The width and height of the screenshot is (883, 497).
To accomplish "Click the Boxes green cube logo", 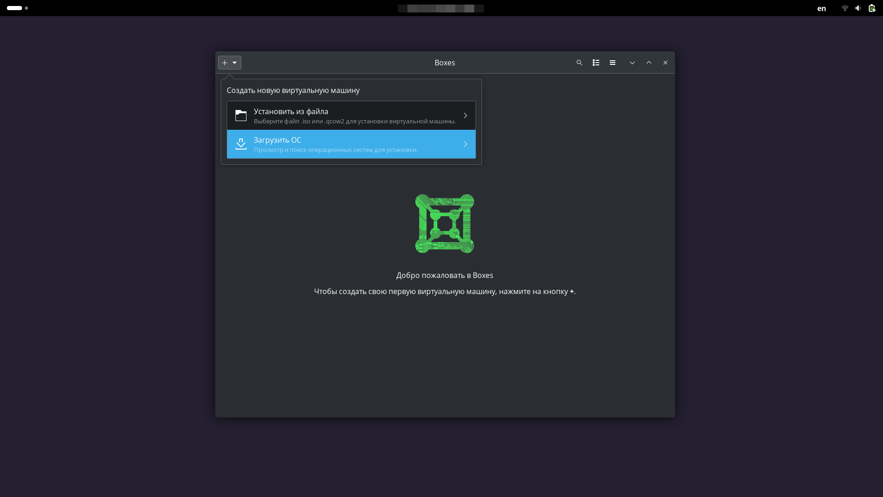I will click(445, 224).
